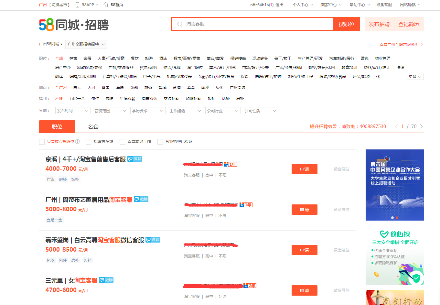This screenshot has height=305, width=440.
Task: Check 招聘方在线 checkbox
Action: tap(88, 142)
